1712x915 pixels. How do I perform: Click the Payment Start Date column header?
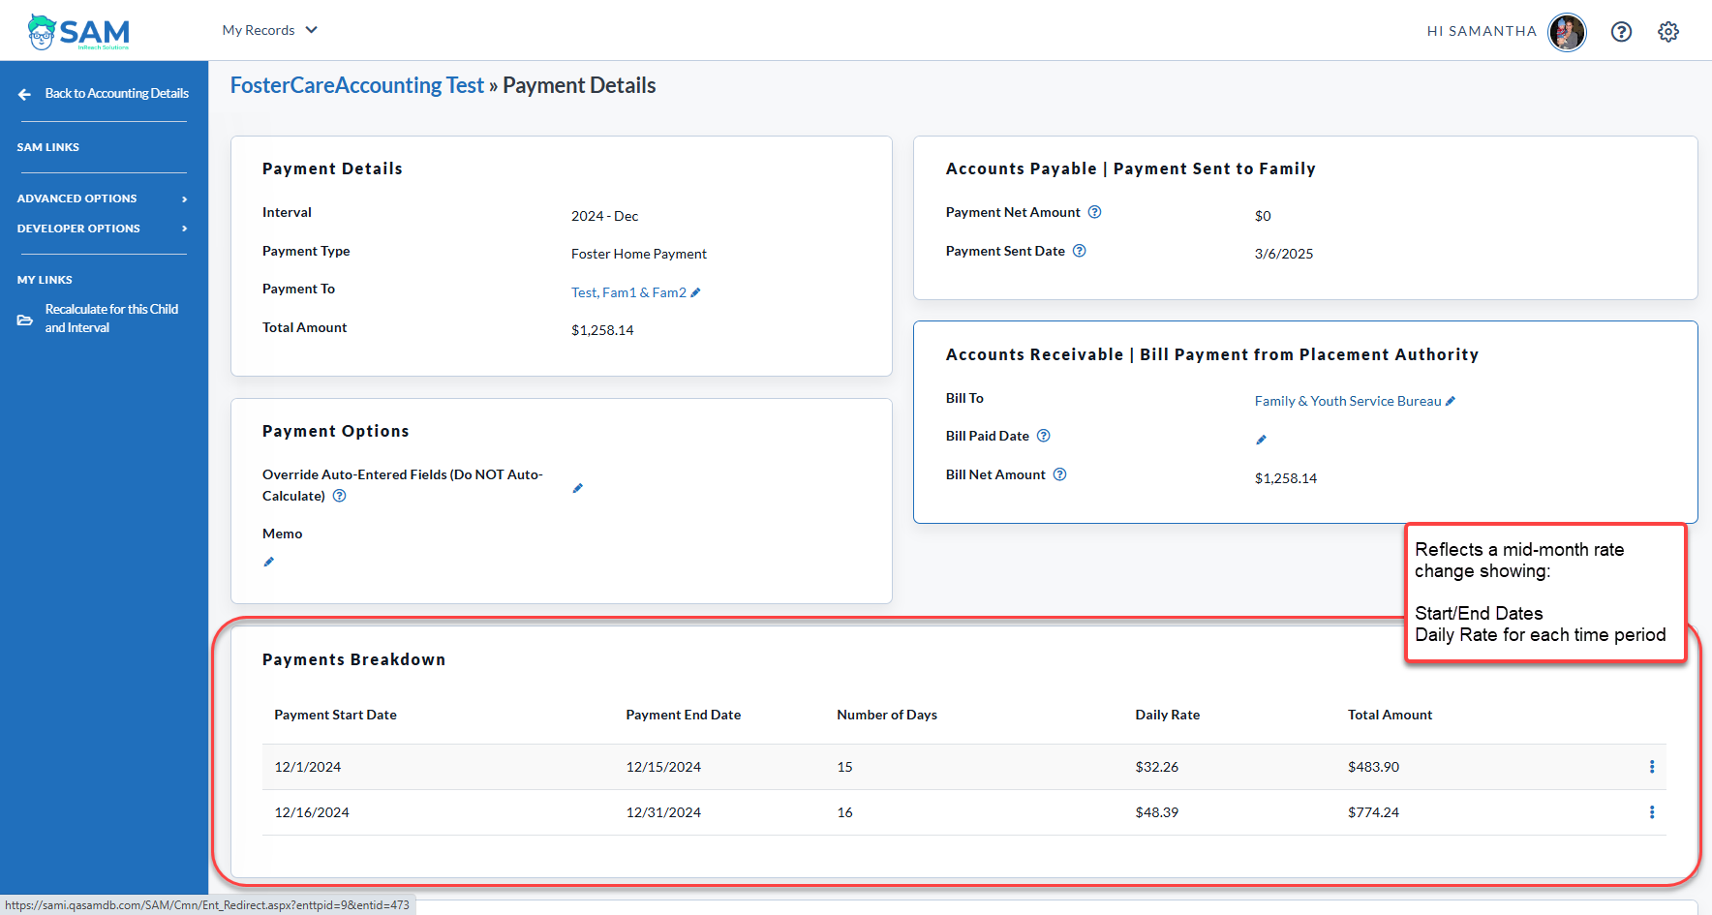[x=335, y=715]
